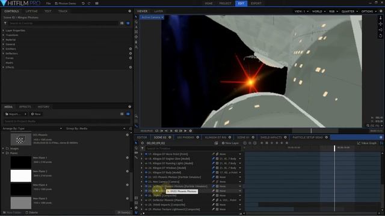
Task: Click the redo arrow in title bar
Action: (89, 4)
